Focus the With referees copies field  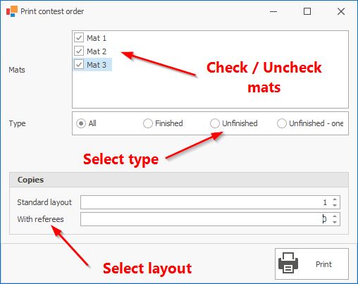(x=206, y=219)
